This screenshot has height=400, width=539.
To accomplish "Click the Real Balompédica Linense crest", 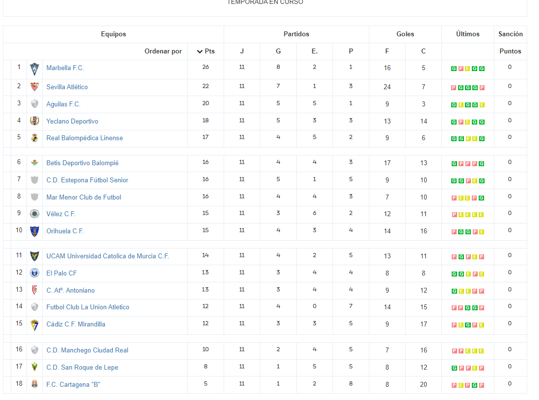I will [34, 138].
